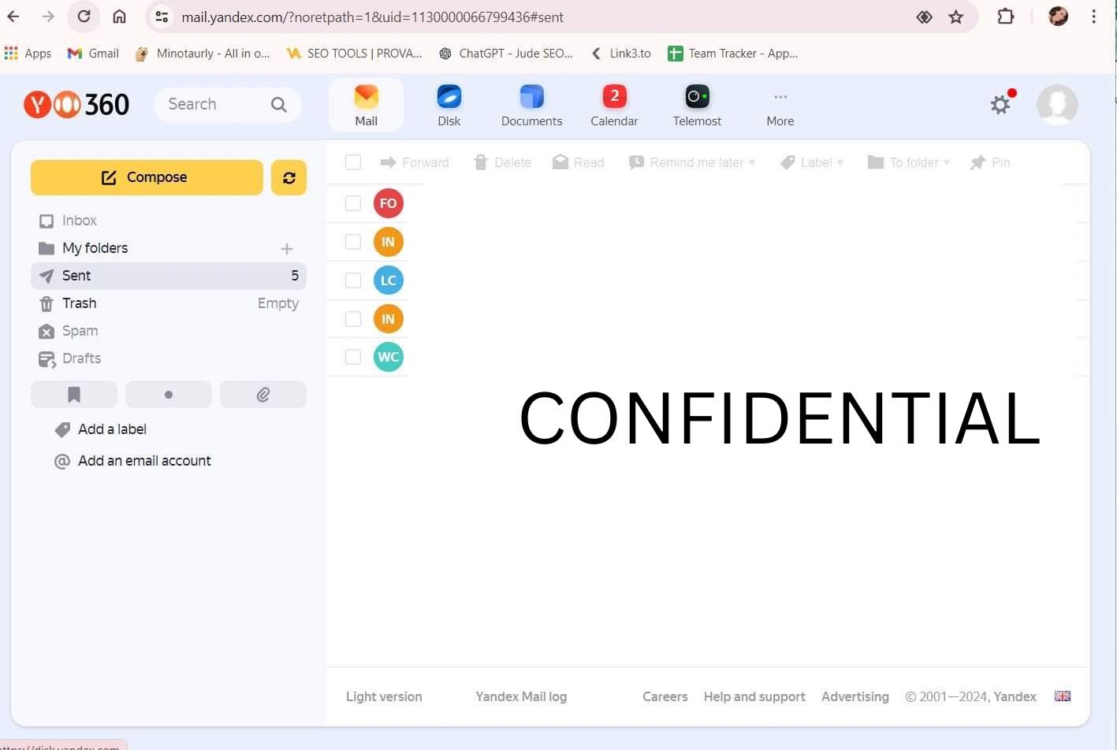This screenshot has width=1117, height=750.
Task: Open the Mail app icon
Action: (366, 105)
